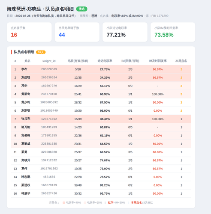Screen dimensions: 211x214
Task: Click the 64.52% 送达电联率 cell
Action: [x=105, y=144]
